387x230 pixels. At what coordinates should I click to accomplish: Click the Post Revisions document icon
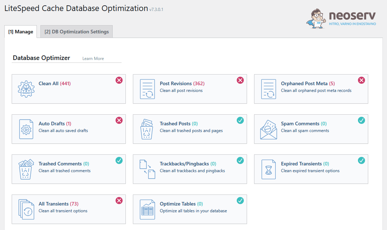point(147,89)
